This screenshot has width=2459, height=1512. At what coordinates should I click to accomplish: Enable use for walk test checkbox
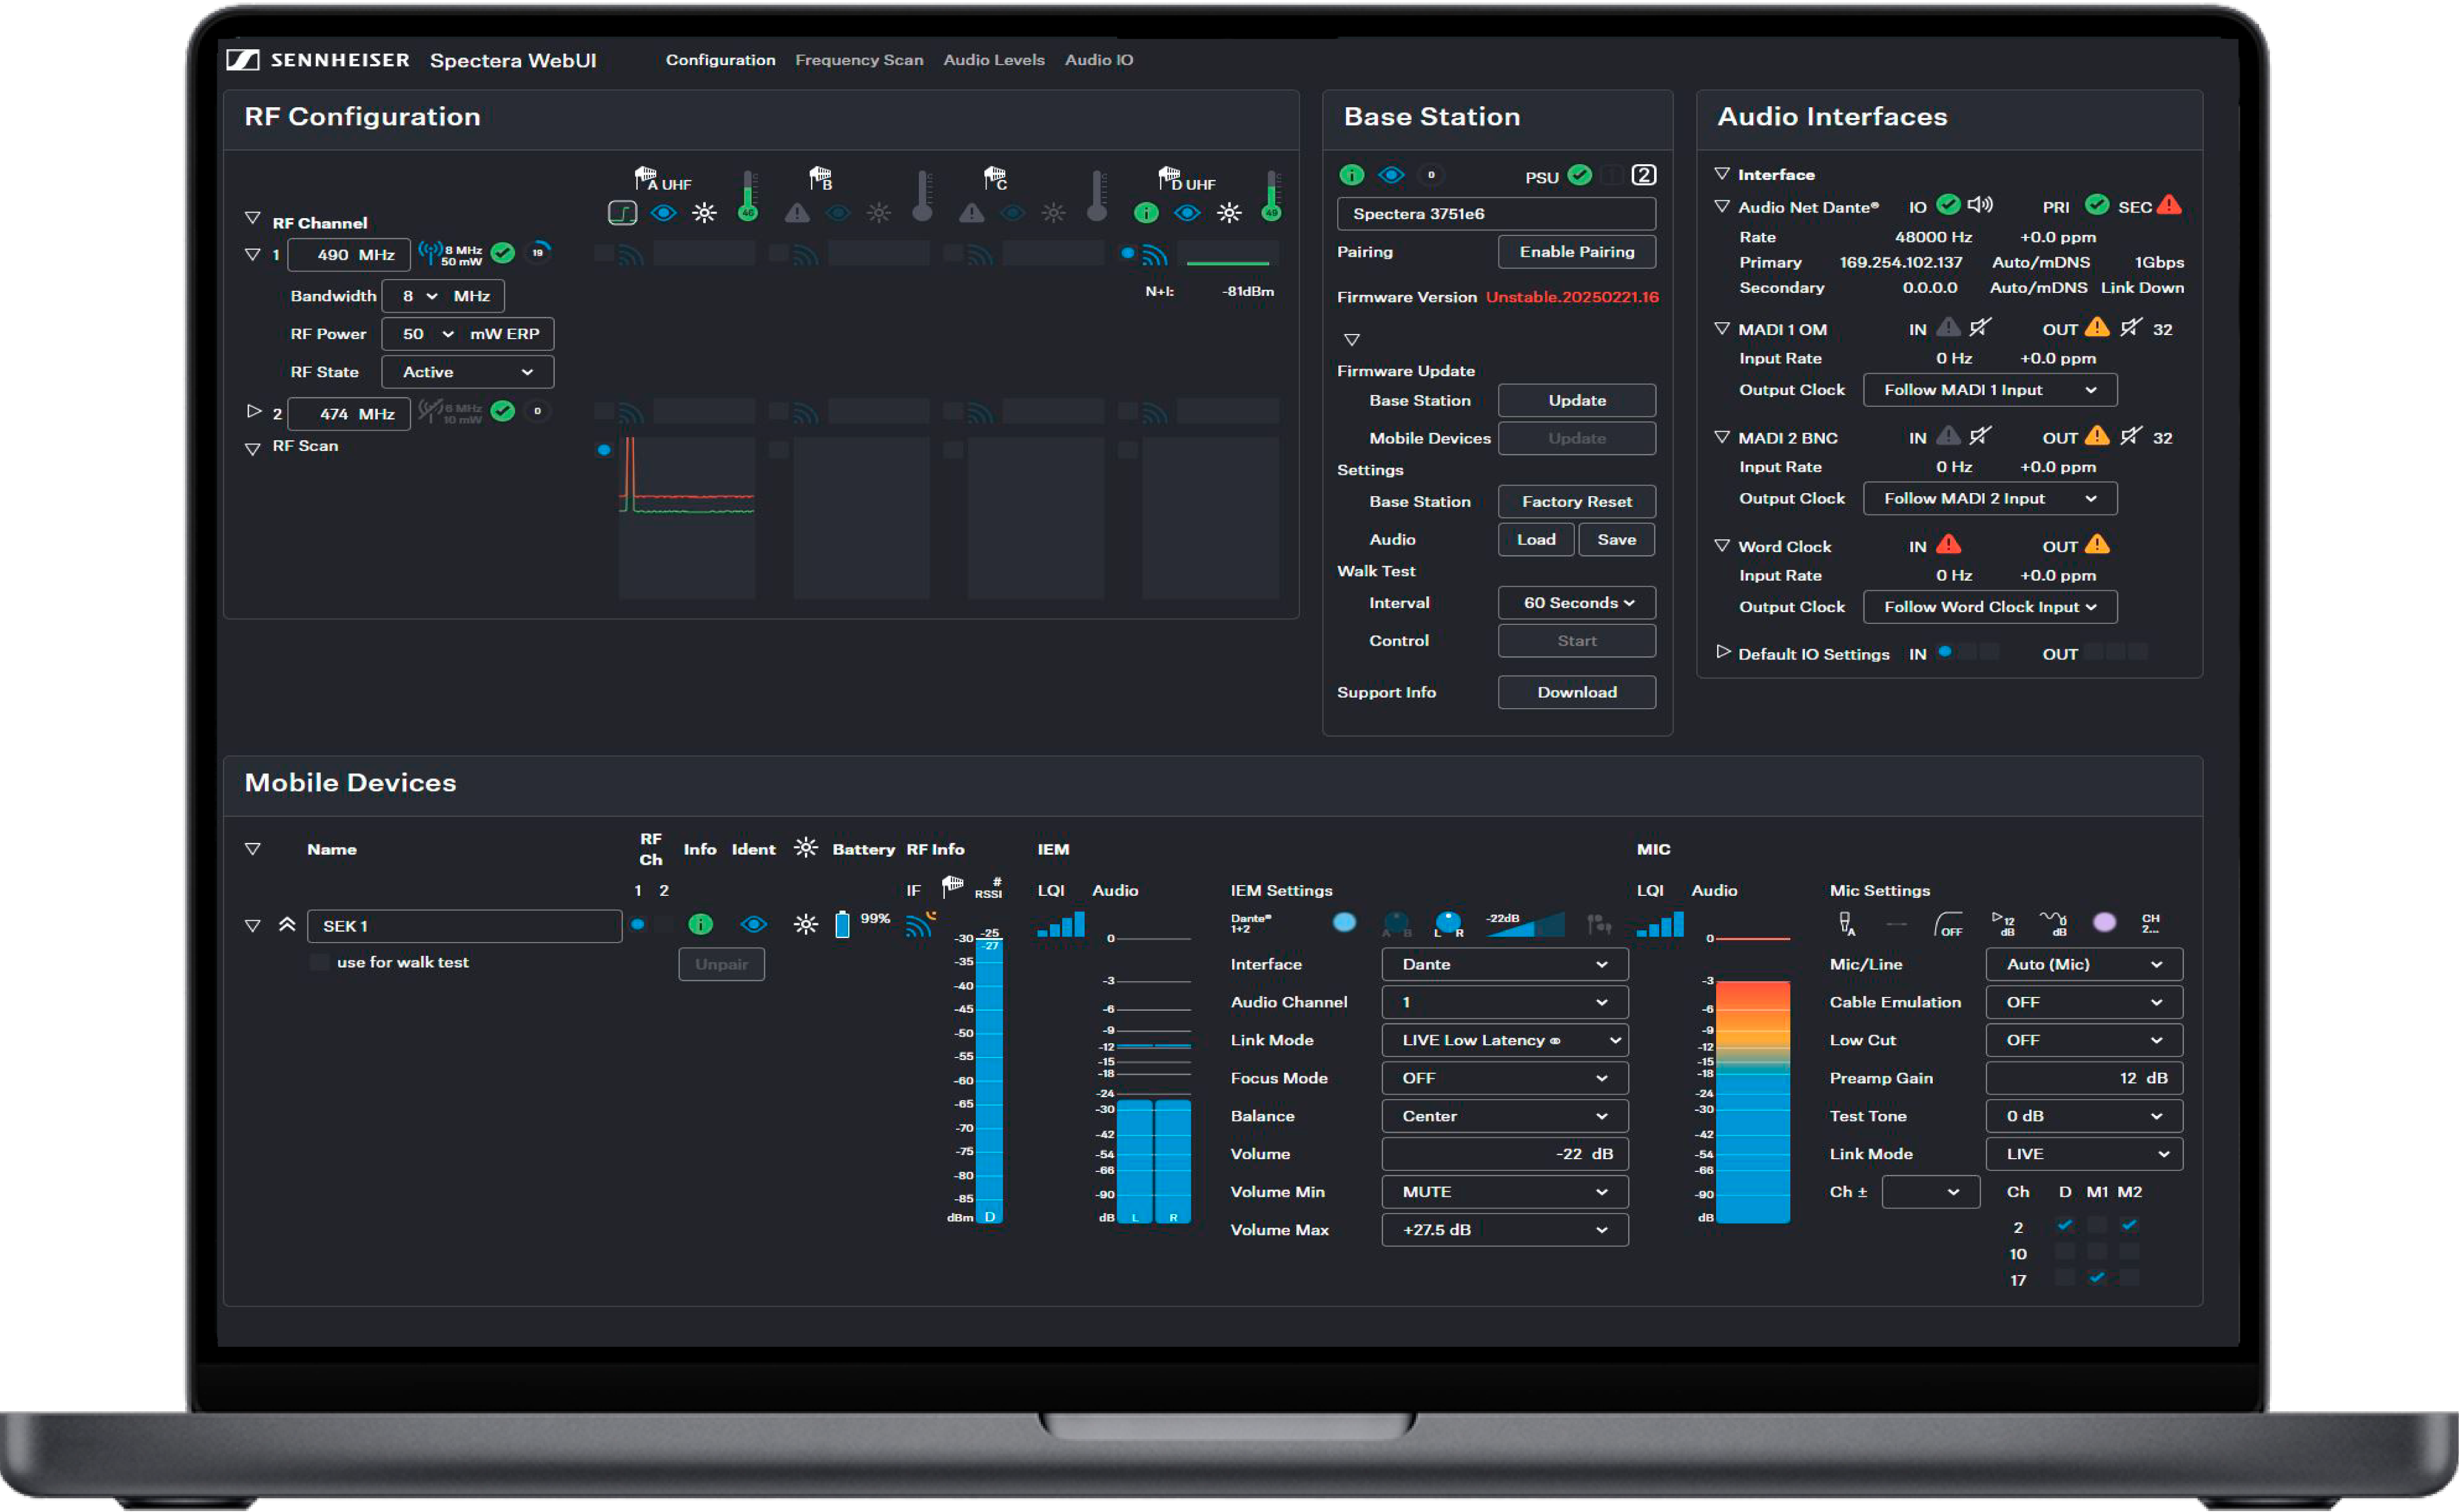[x=319, y=962]
